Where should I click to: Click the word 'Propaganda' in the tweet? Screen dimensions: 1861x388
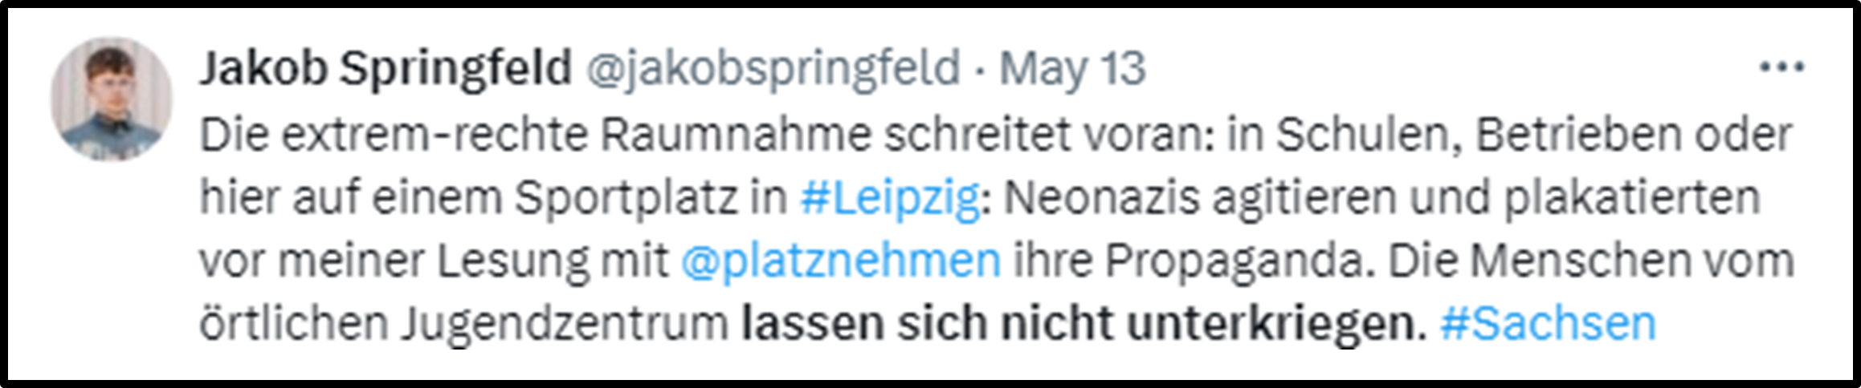pos(1232,261)
